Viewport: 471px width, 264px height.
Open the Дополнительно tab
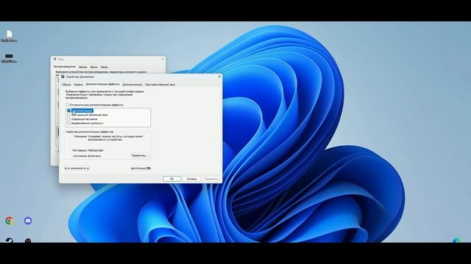132,85
